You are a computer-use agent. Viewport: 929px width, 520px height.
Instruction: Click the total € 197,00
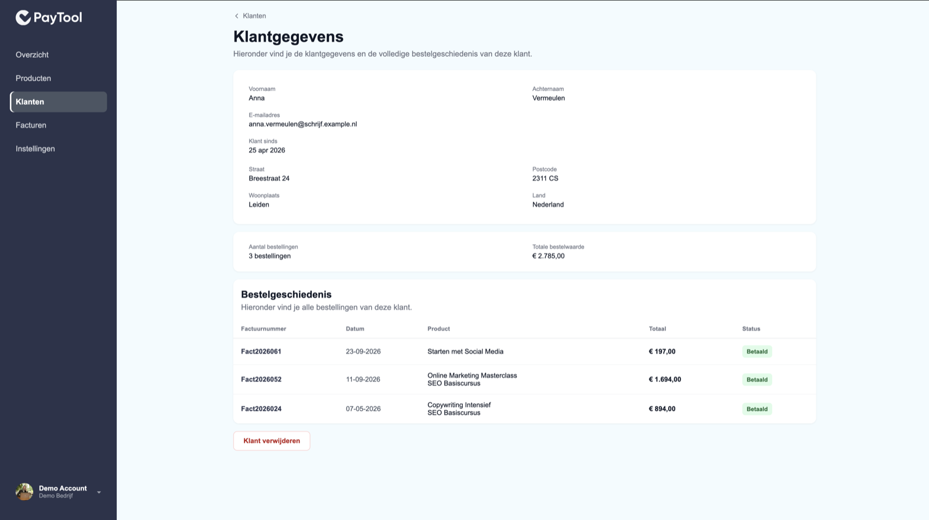click(662, 351)
